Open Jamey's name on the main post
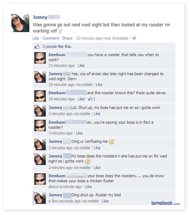Viewport: 190px width, 215px height. click(x=40, y=17)
